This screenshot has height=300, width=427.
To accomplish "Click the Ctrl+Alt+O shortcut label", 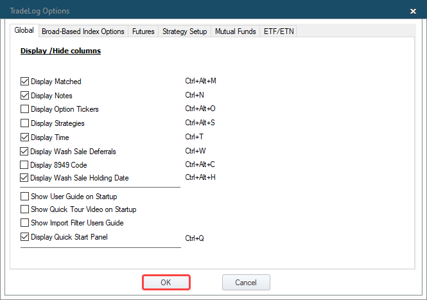I will pyautogui.click(x=200, y=109).
